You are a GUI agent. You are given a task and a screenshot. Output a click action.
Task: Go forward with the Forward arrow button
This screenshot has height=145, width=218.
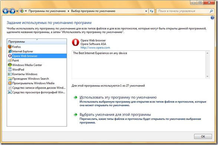[x=12, y=11]
